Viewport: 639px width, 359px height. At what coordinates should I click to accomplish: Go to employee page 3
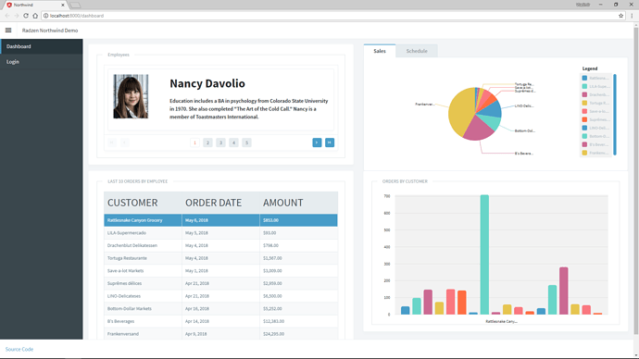coord(220,142)
